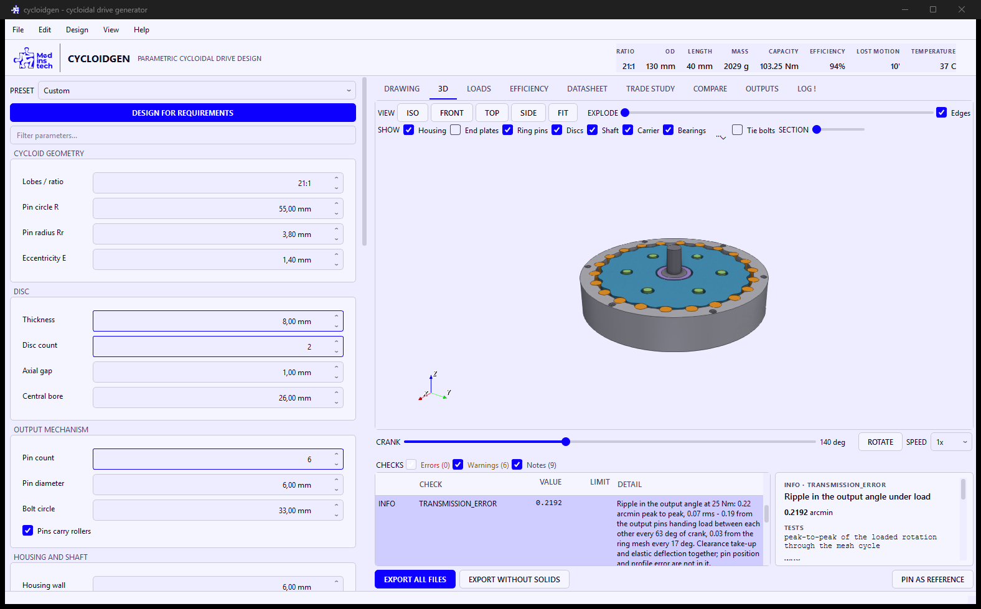
Task: Open the View menu
Action: point(111,30)
